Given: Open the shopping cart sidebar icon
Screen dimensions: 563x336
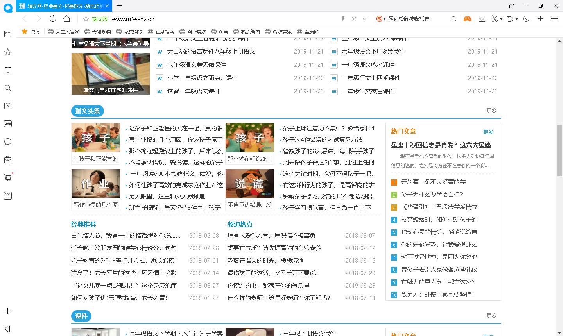Looking at the screenshot, I should pos(7,178).
